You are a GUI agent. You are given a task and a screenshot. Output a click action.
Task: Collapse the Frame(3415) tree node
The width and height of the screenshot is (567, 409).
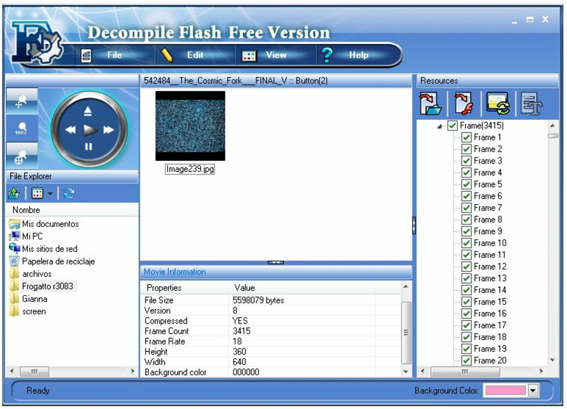[x=439, y=126]
